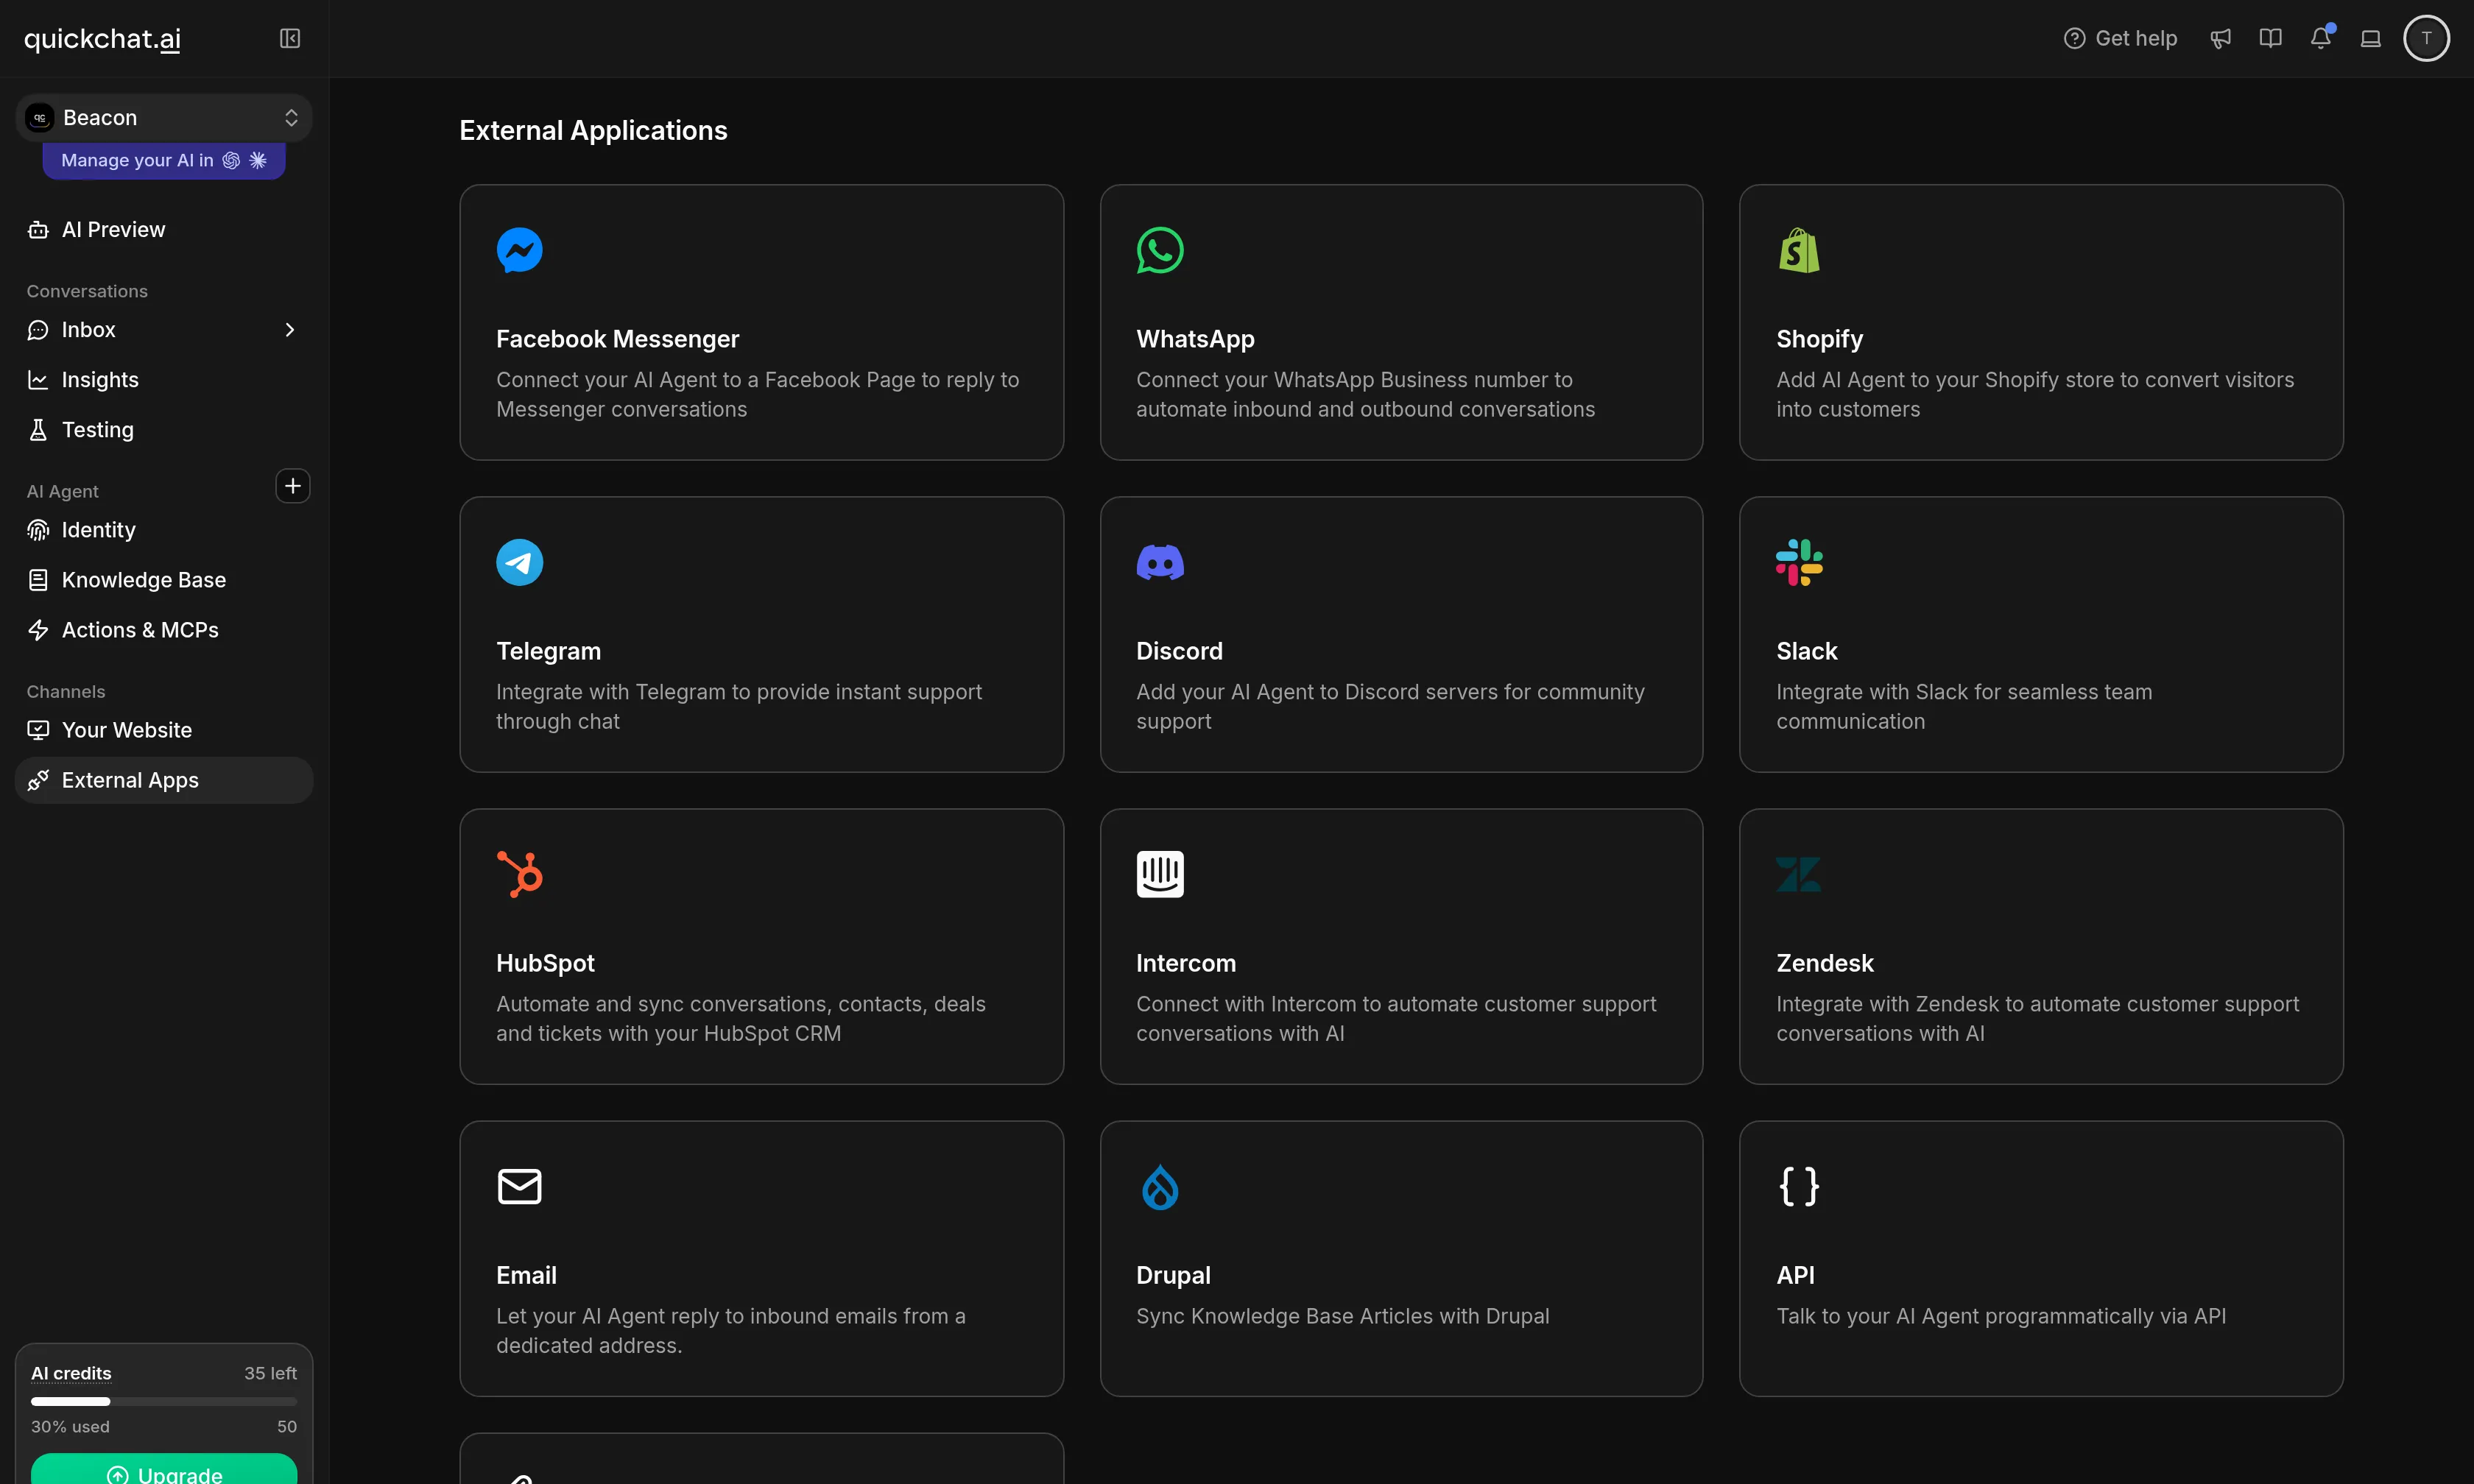Click the Testing flask icon

(38, 430)
